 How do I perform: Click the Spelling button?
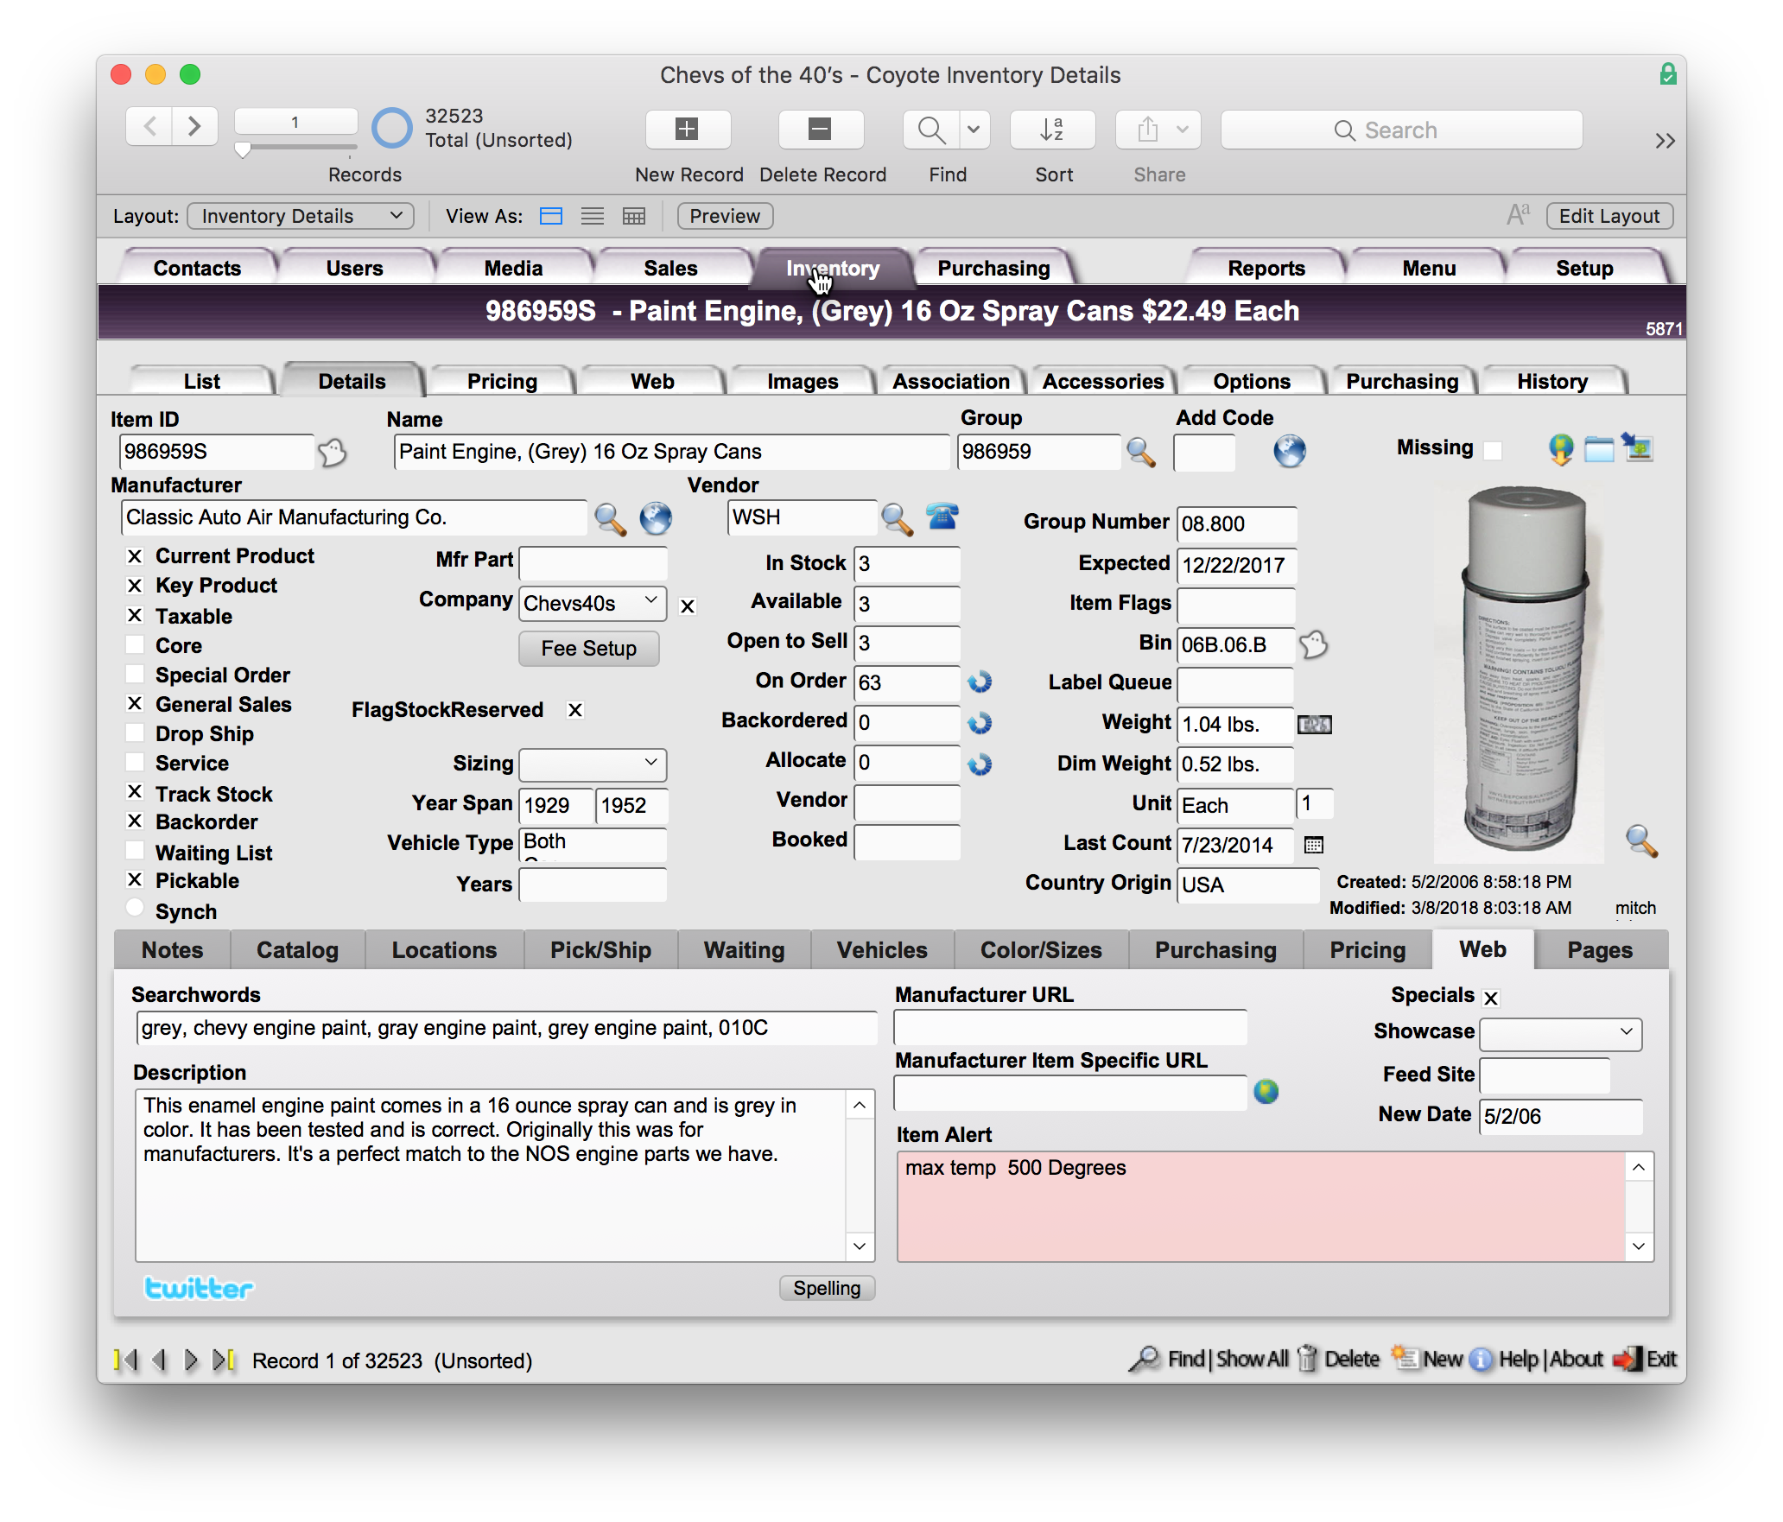[x=827, y=1288]
